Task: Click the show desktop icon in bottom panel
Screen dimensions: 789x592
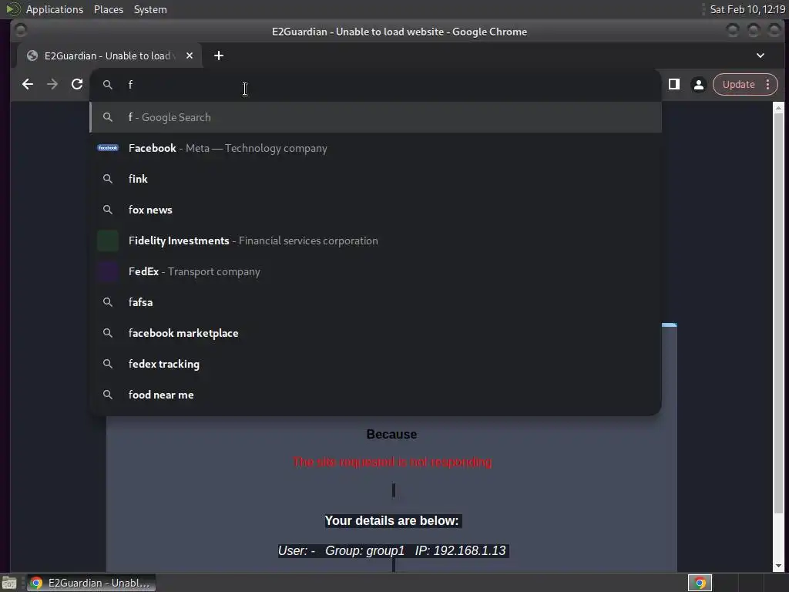Action: click(9, 583)
